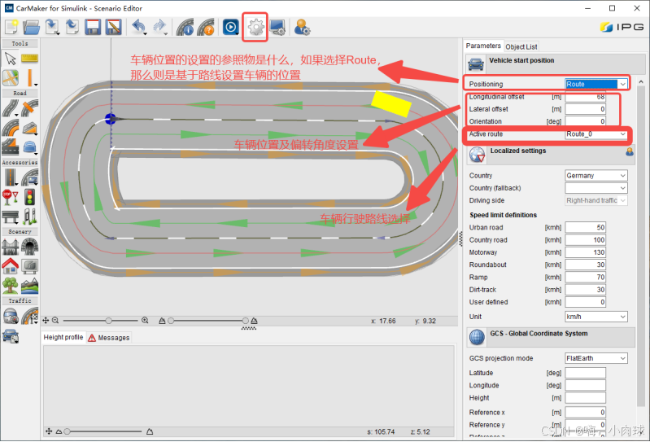Open scenario settings gear icon
The image size is (650, 442).
[255, 28]
